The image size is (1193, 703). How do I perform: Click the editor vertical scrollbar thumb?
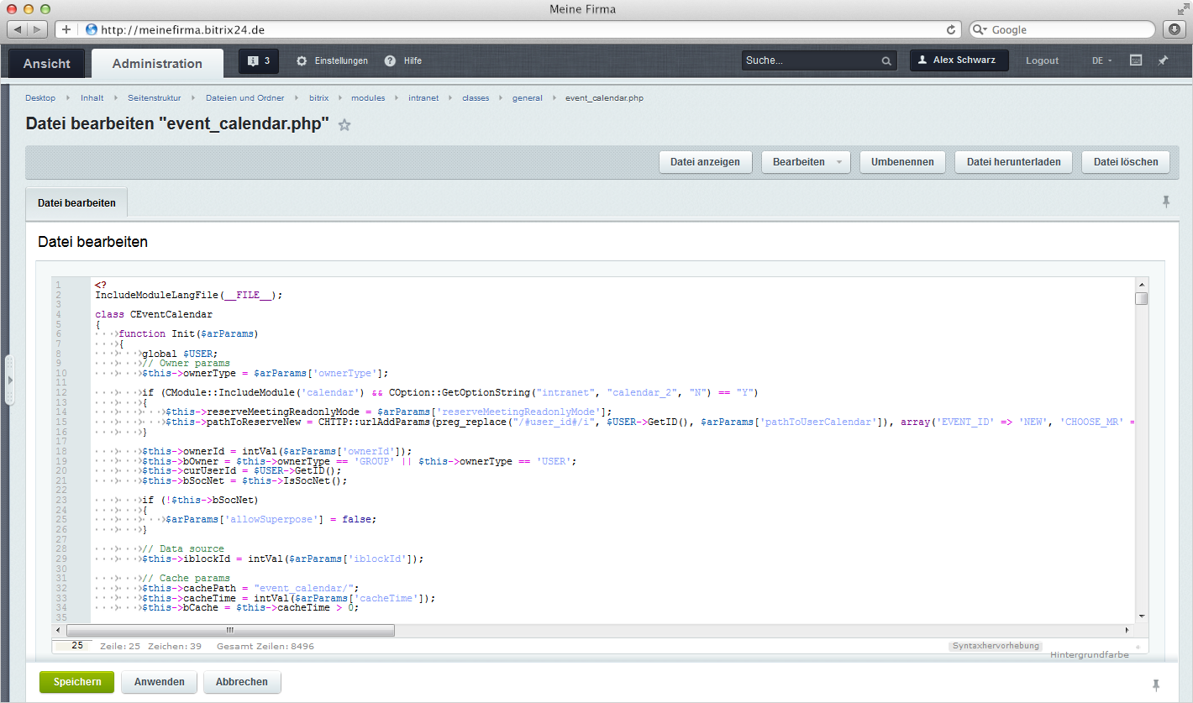point(1141,298)
